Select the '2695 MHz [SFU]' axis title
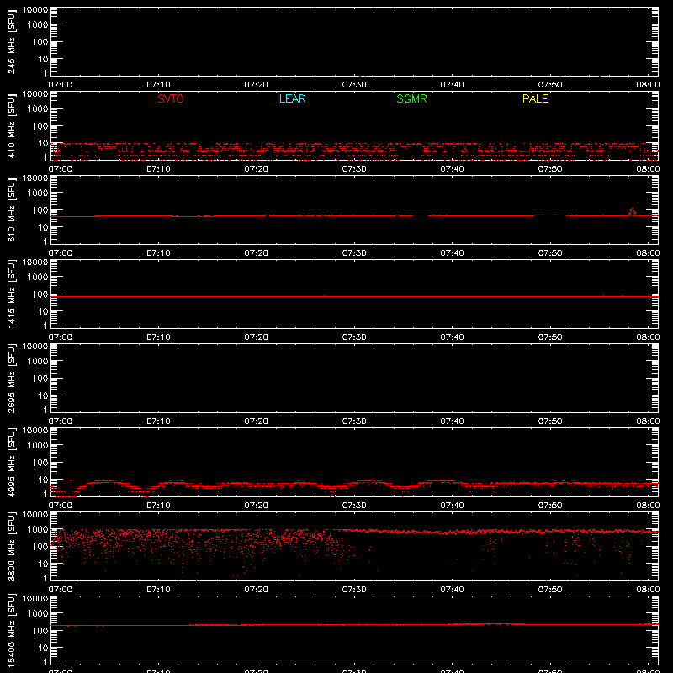This screenshot has height=673, width=673. click(11, 378)
